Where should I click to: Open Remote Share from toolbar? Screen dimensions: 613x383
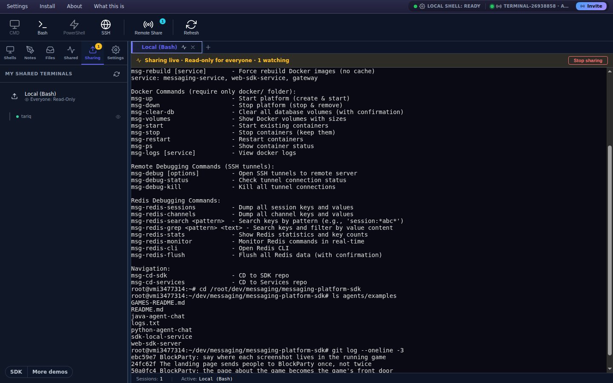(x=148, y=27)
